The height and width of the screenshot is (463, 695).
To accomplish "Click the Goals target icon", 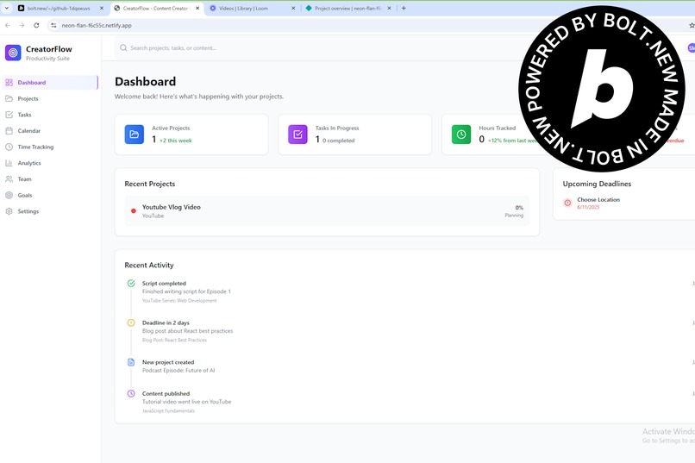I will pyautogui.click(x=9, y=195).
